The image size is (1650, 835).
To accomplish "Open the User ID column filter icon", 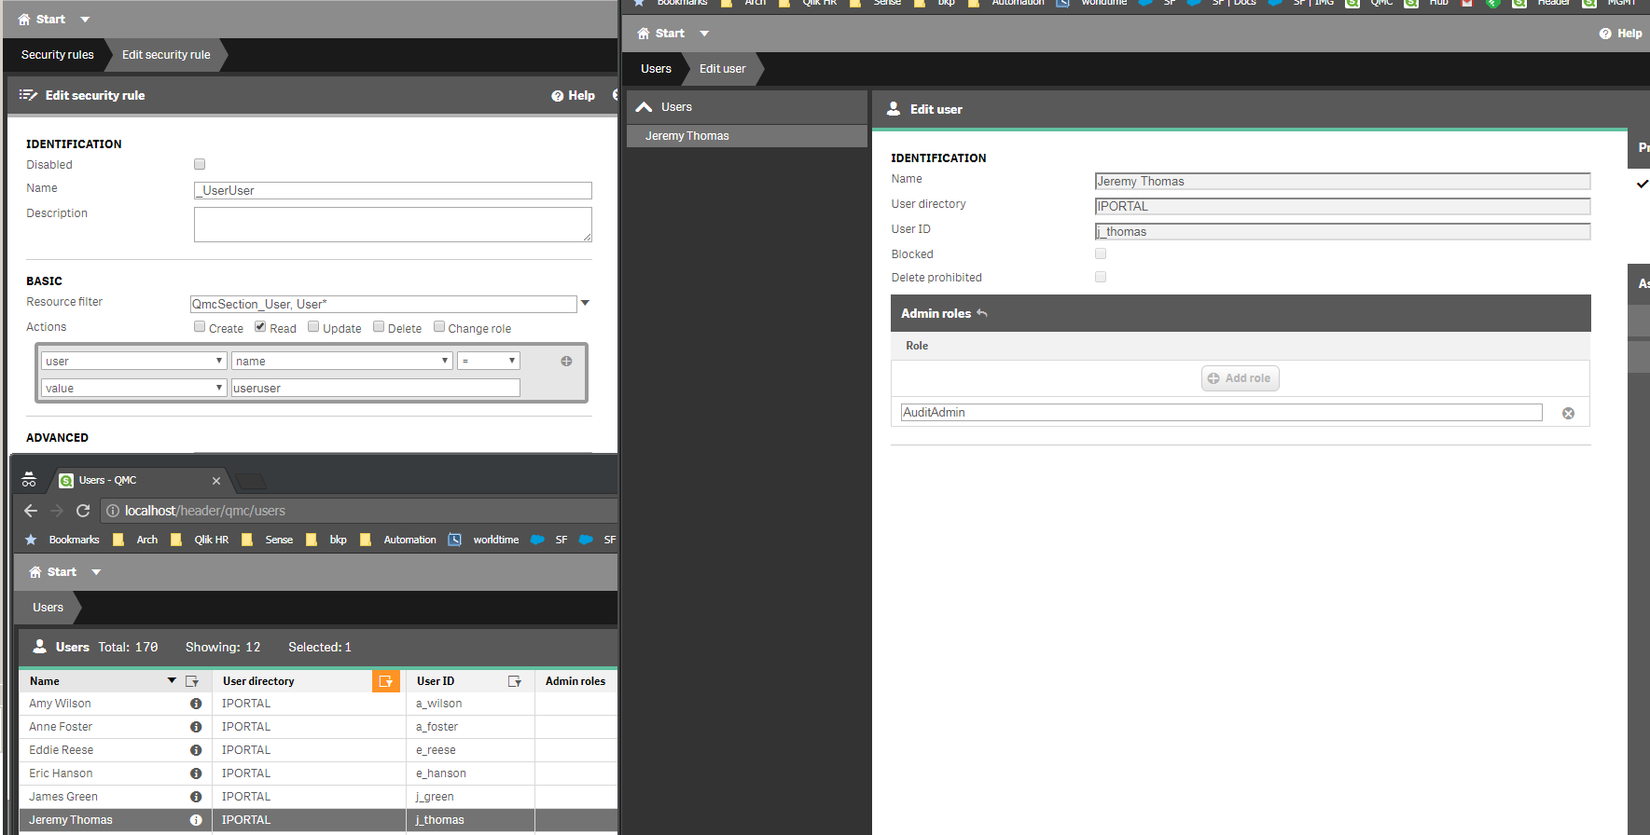I will [x=514, y=681].
